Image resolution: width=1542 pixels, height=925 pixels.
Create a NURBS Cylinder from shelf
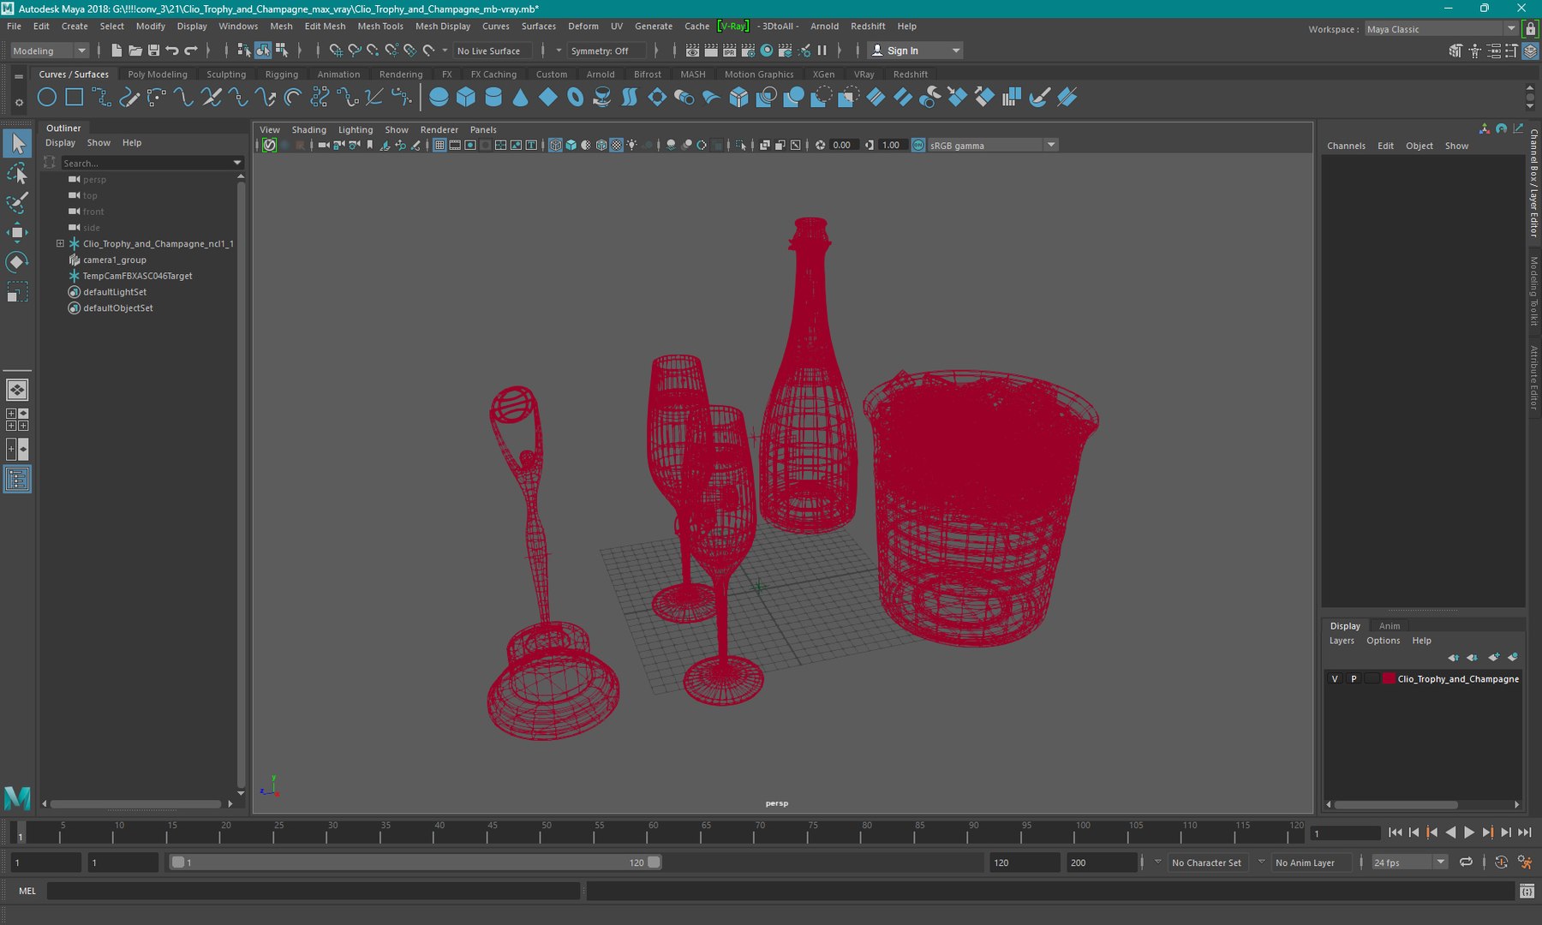(x=493, y=98)
